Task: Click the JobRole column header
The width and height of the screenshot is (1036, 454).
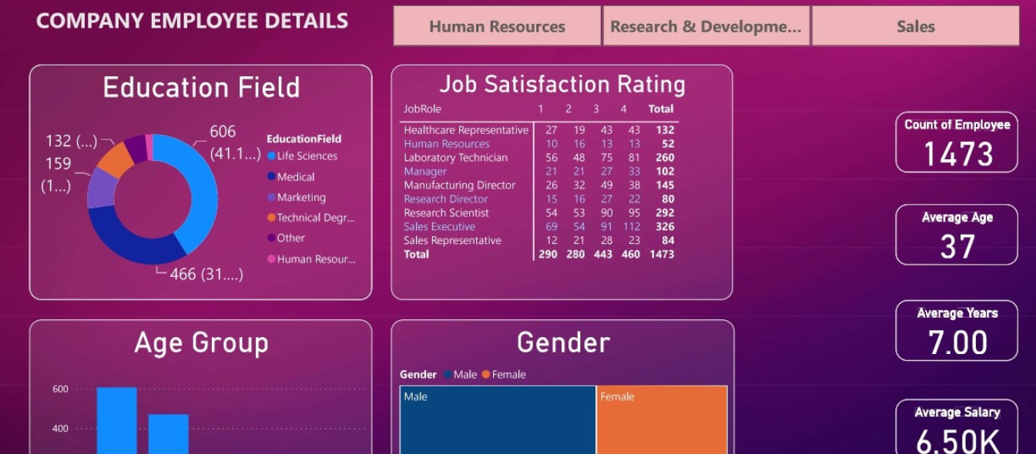Action: 422,109
